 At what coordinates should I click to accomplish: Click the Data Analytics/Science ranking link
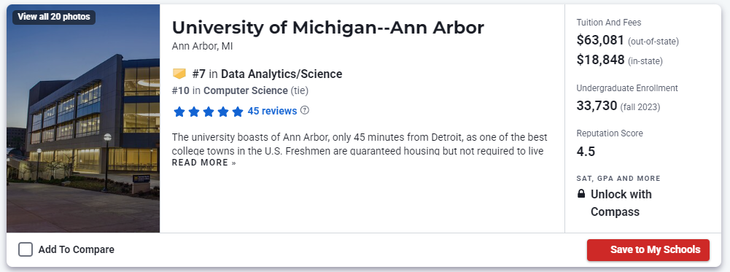point(281,74)
